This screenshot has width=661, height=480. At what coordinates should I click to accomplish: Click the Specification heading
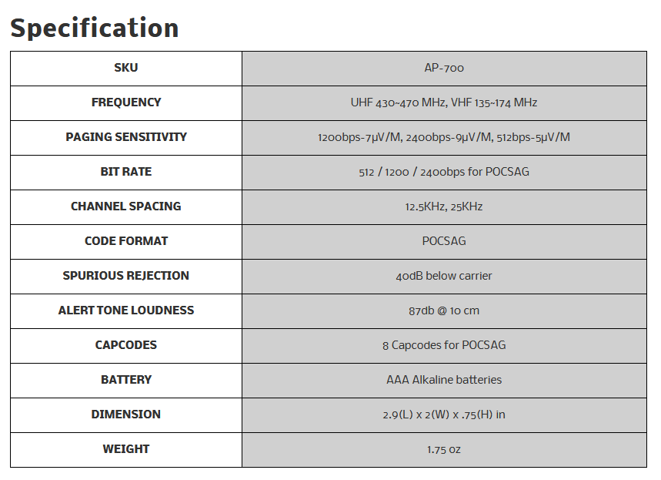click(95, 28)
